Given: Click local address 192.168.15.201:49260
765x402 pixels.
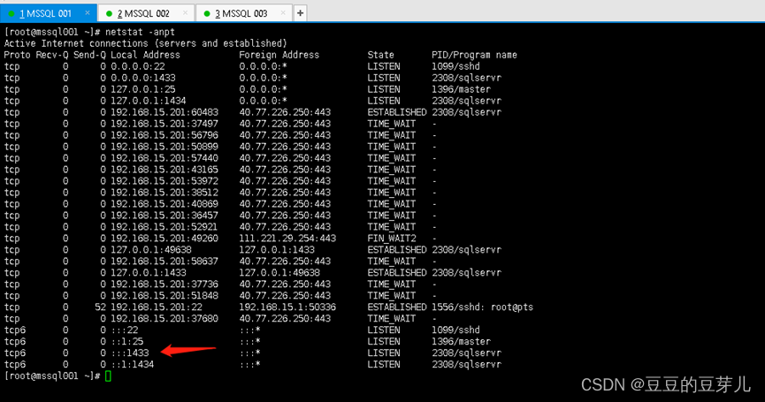Looking at the screenshot, I should [164, 239].
